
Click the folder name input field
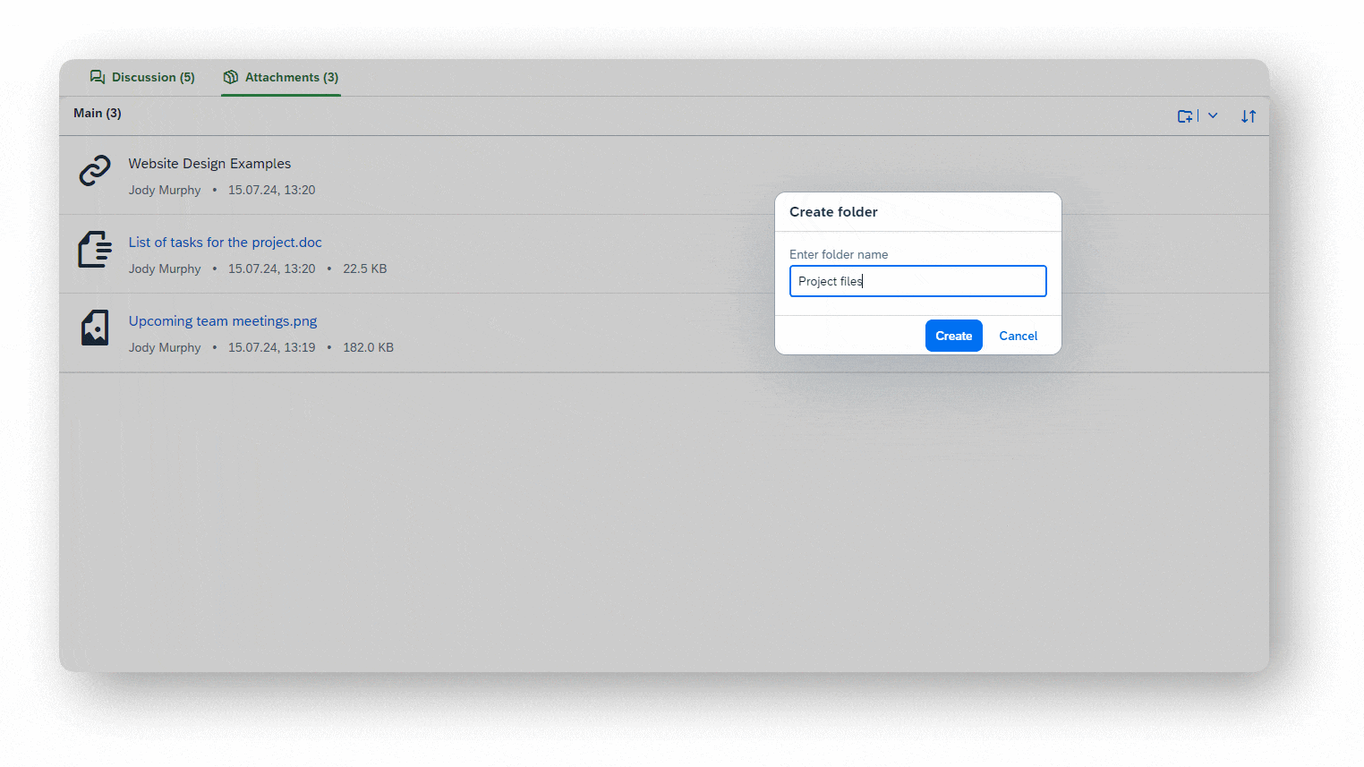point(917,281)
